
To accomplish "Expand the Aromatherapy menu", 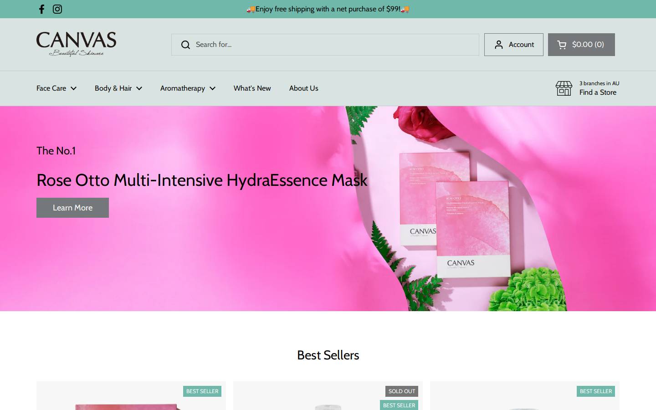I will (x=188, y=88).
